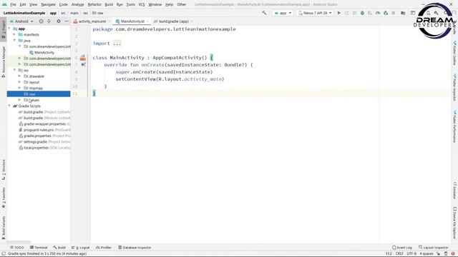Open the Database Inspector tool window
458x257 pixels.
(135, 248)
